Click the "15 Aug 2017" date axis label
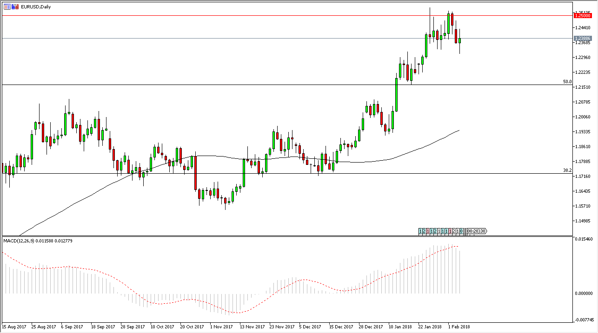 tap(14, 326)
